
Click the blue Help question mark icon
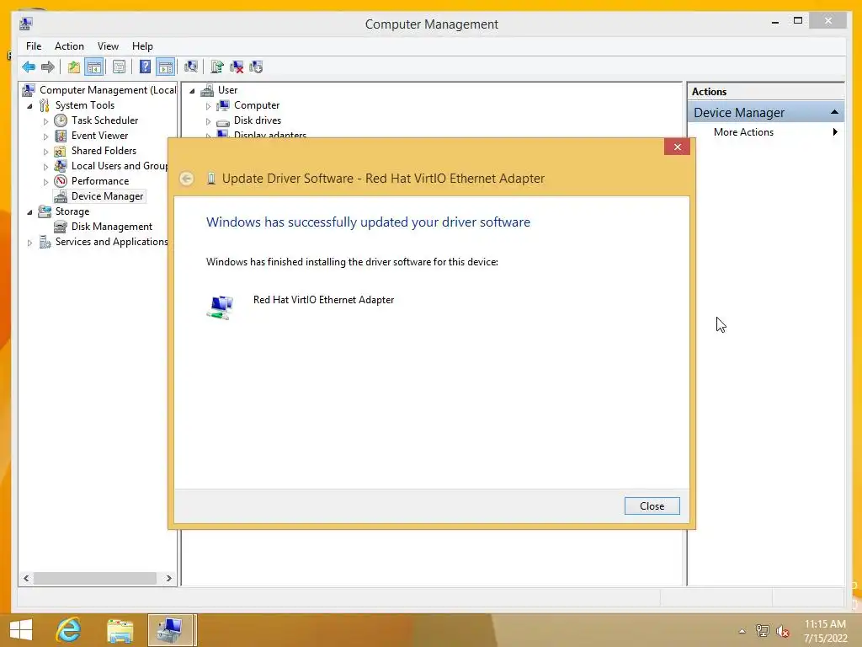point(145,67)
